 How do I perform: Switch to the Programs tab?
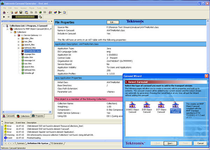point(38,116)
